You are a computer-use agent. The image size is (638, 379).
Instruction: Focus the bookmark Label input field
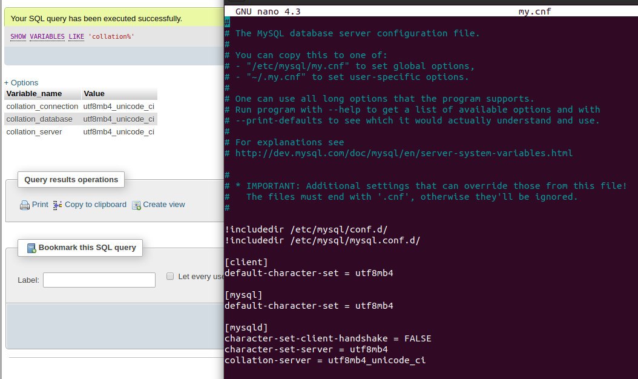click(x=99, y=280)
